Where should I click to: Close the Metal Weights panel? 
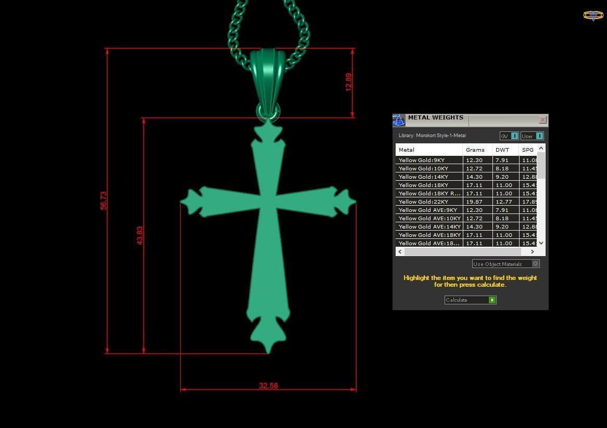pos(542,120)
